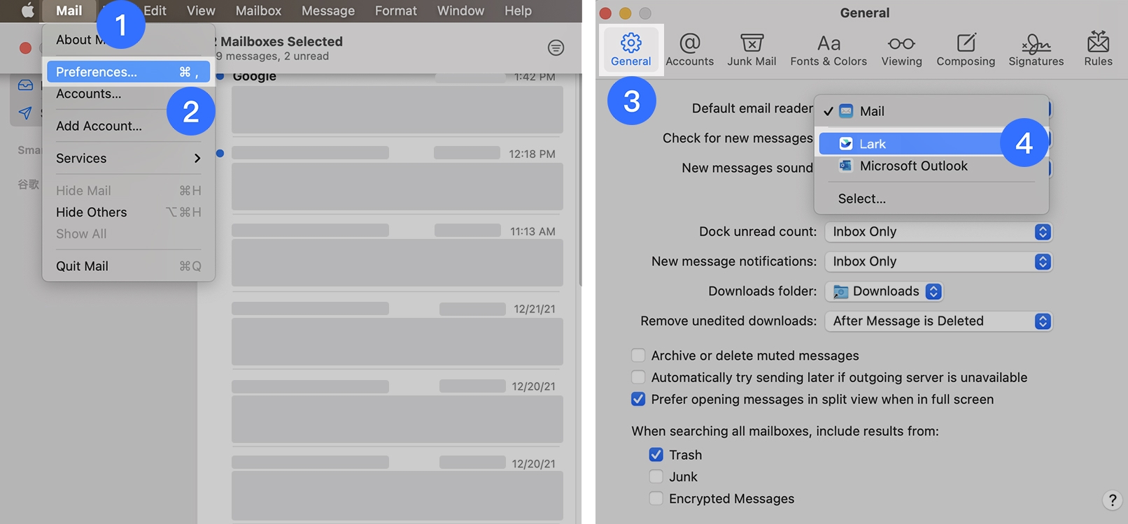This screenshot has width=1128, height=524.
Task: Close the General preferences window
Action: (x=605, y=13)
